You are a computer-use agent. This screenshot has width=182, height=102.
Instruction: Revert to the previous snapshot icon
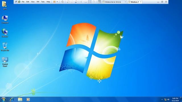72,2
